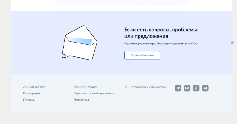Change city Петропавловск-Камчатский
The height and width of the screenshot is (124, 237).
148,87
